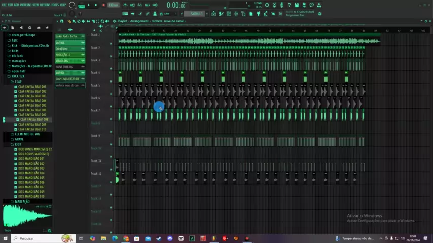
Task: Select the playlist zoom magnifier tool
Action: tap(102, 21)
